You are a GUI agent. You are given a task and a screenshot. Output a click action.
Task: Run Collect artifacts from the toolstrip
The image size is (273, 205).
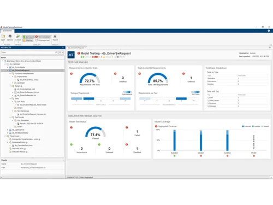click(x=18, y=36)
